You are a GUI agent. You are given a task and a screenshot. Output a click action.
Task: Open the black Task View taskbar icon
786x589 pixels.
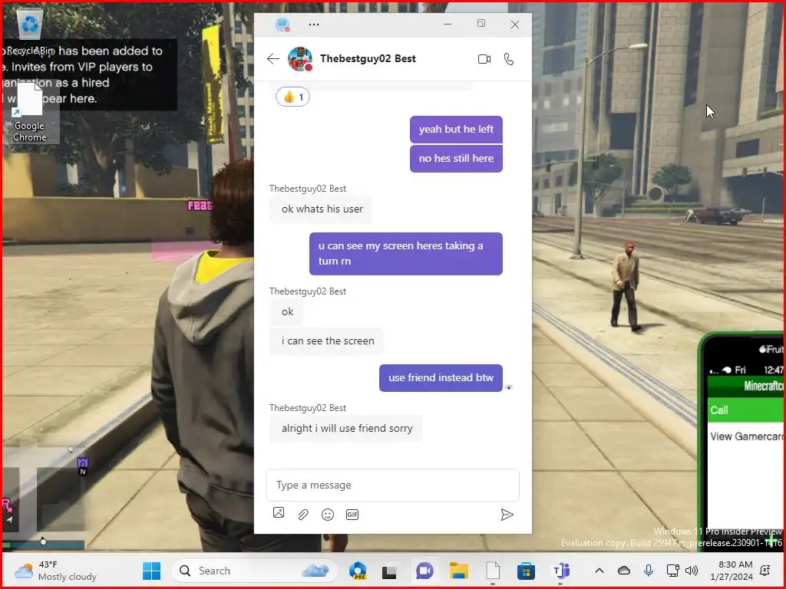pyautogui.click(x=389, y=571)
